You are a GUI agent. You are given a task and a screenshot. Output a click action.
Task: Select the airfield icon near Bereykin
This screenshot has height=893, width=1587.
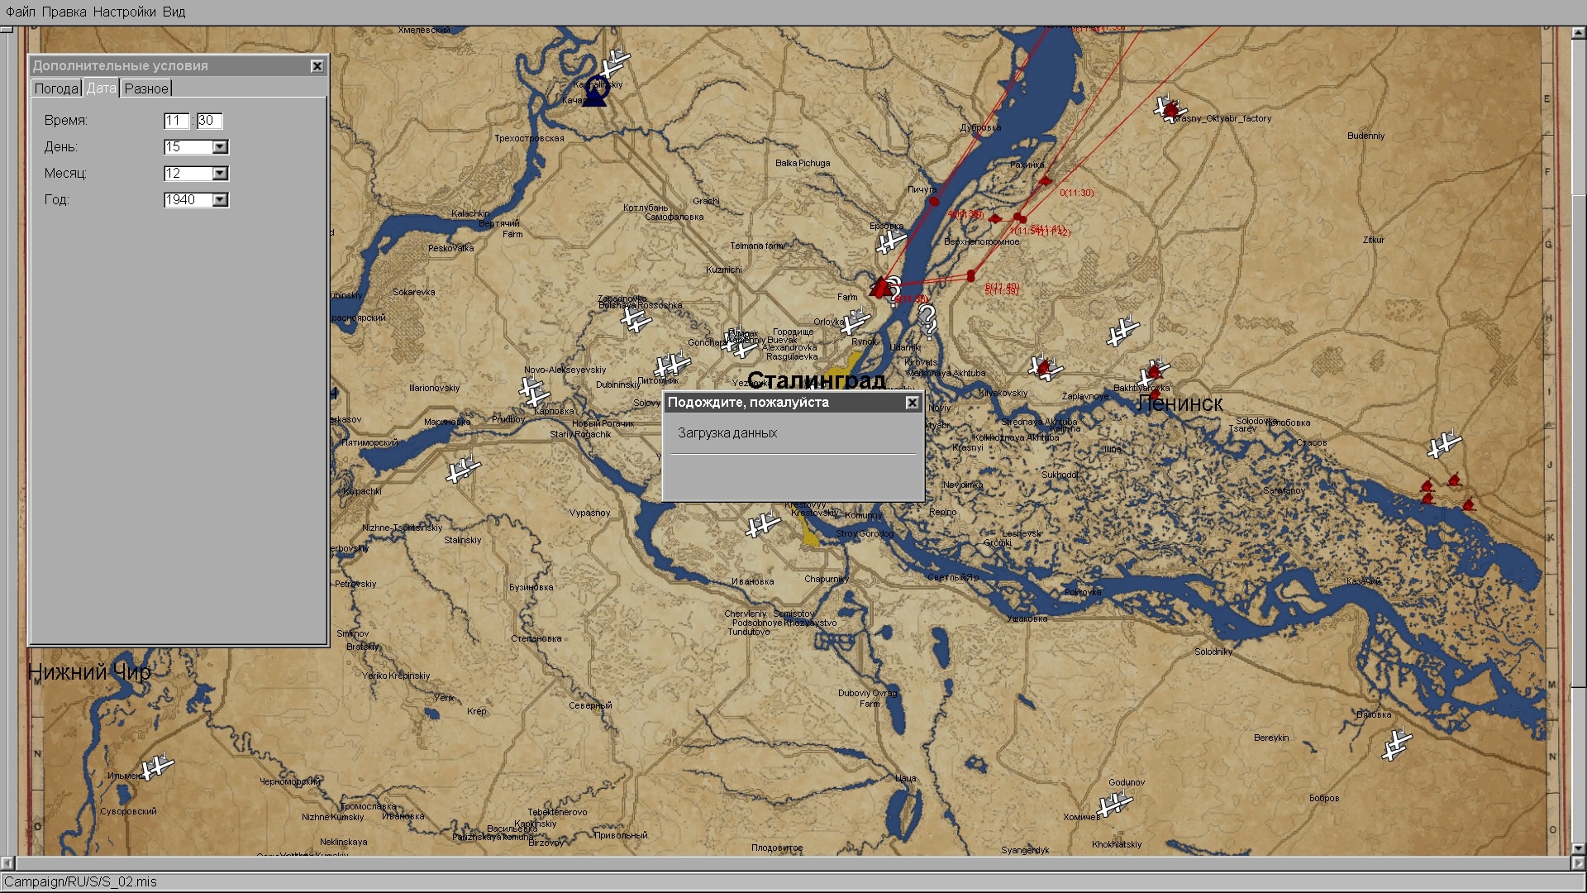pos(1396,744)
